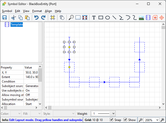Select the Text tool
Image resolution: width=166 pixels, height=123 pixels.
tap(94, 17)
